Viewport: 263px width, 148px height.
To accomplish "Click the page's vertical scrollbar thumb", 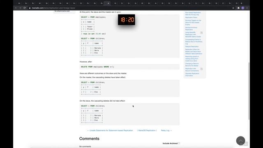I will tap(249, 91).
